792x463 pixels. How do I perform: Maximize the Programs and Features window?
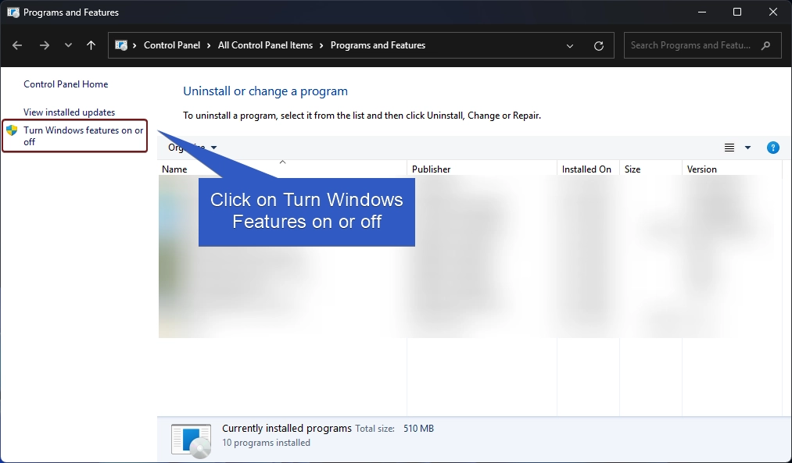(x=737, y=12)
